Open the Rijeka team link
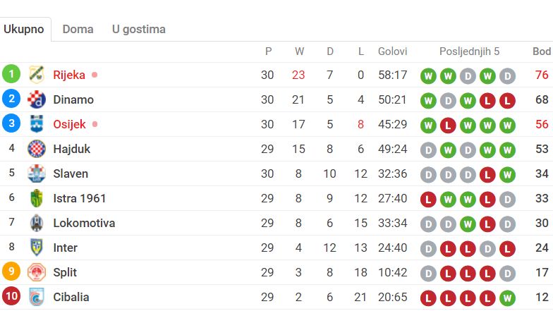Screen dimensions: 553x311 click(x=69, y=75)
